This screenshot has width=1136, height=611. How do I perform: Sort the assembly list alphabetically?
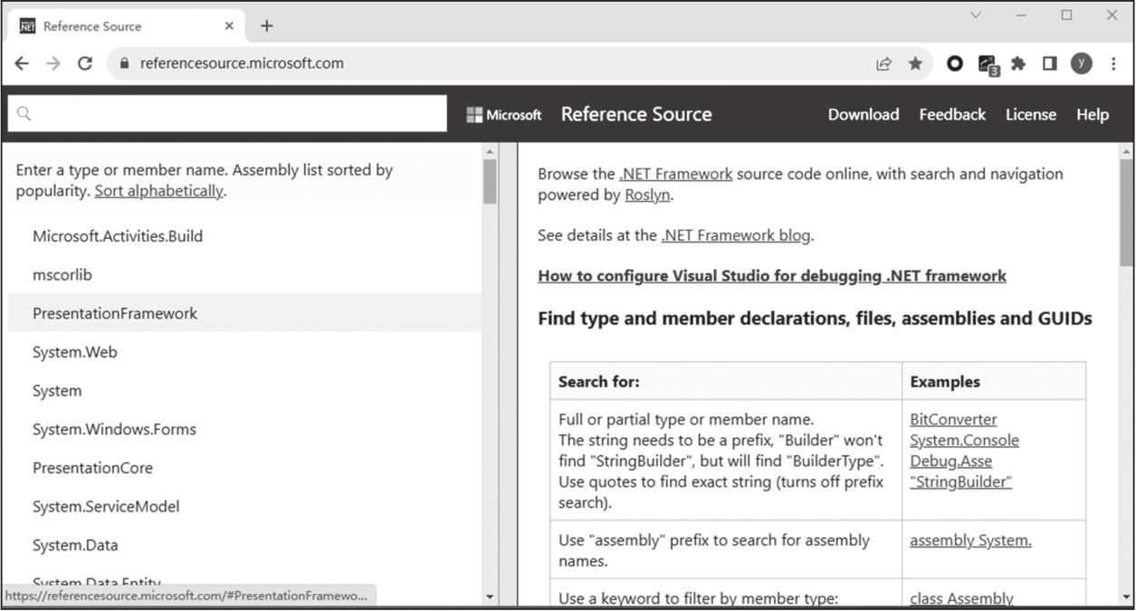[158, 191]
